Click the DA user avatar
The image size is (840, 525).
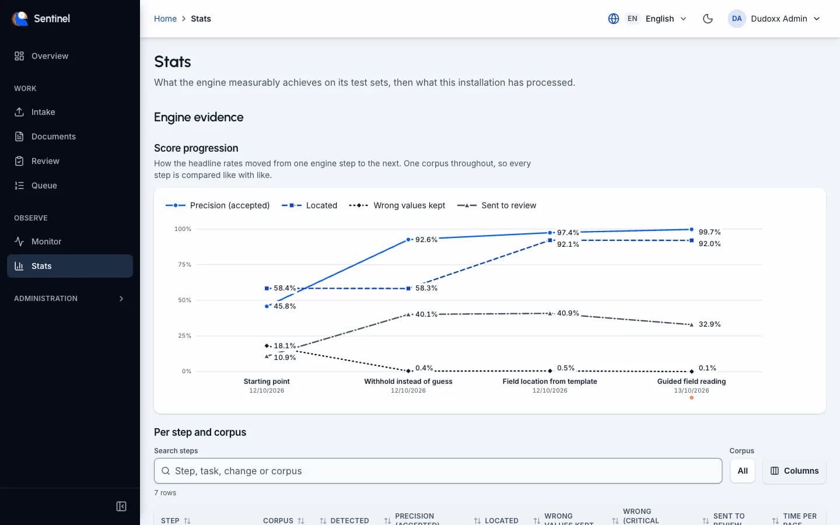tap(737, 19)
